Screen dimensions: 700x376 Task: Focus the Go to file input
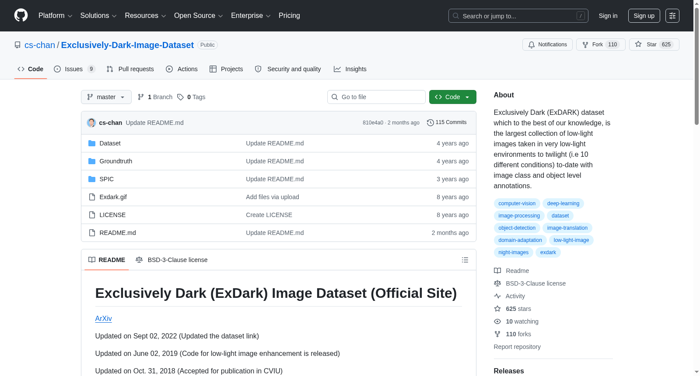click(376, 97)
